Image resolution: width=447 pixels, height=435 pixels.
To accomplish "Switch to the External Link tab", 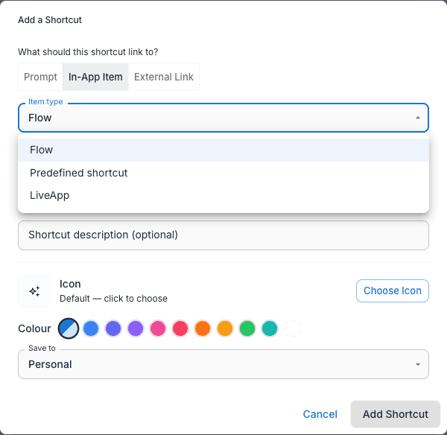I will pos(164,77).
